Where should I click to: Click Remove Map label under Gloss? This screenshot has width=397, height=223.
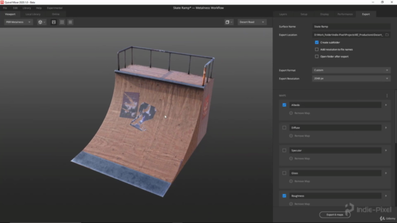tap(302, 181)
